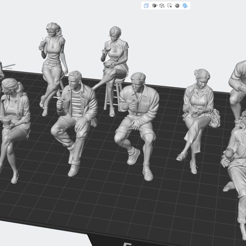Click the blue perspective view cube icon
The width and height of the screenshot is (246, 246).
146,6
